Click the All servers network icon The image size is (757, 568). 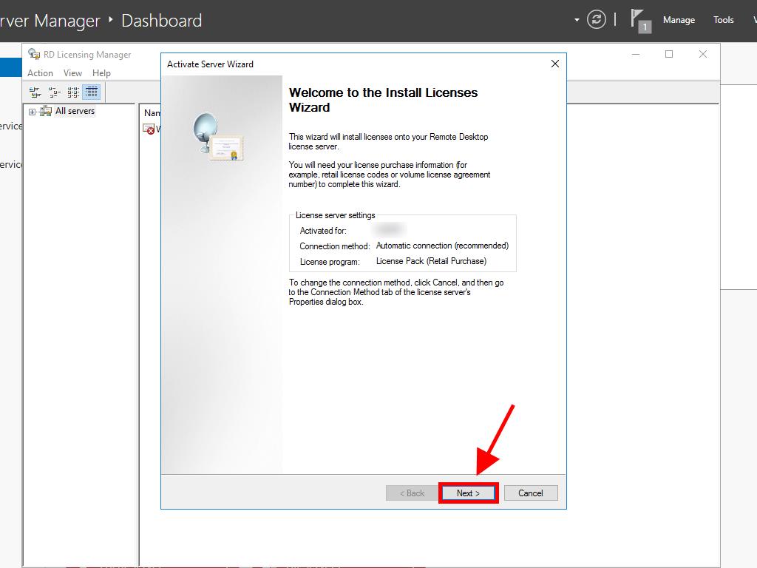[46, 112]
